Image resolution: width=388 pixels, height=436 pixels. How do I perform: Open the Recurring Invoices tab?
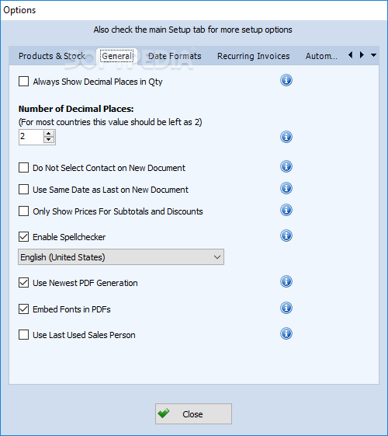pyautogui.click(x=254, y=56)
